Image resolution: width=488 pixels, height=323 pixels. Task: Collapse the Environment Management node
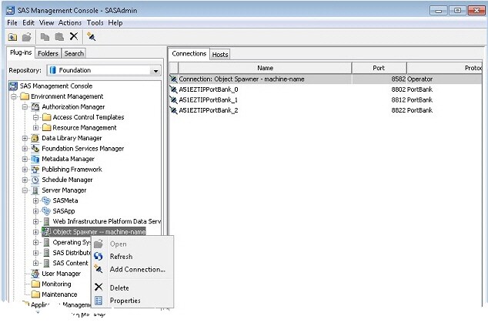[x=14, y=96]
